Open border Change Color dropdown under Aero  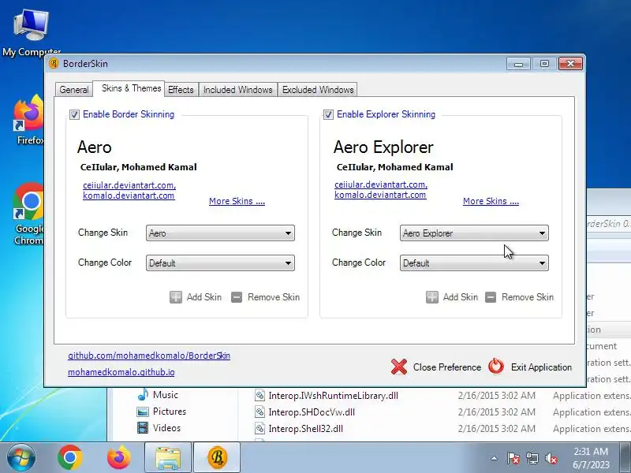coord(220,263)
